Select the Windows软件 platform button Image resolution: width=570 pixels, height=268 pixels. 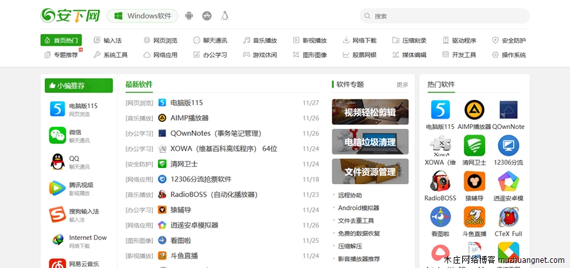(x=142, y=16)
